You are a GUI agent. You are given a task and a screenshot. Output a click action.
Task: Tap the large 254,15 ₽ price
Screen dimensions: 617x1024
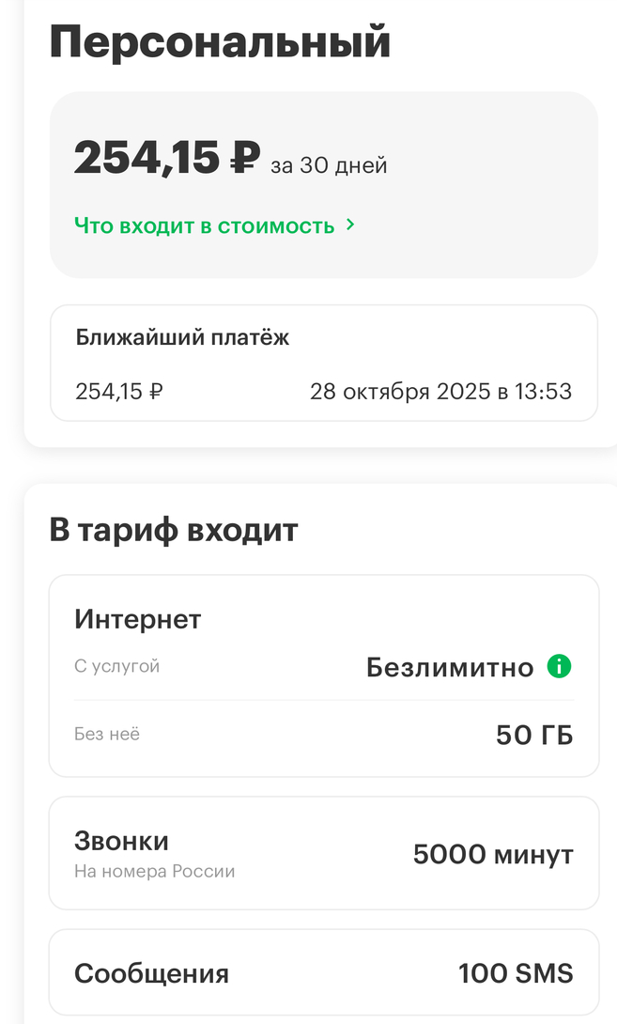(x=166, y=157)
